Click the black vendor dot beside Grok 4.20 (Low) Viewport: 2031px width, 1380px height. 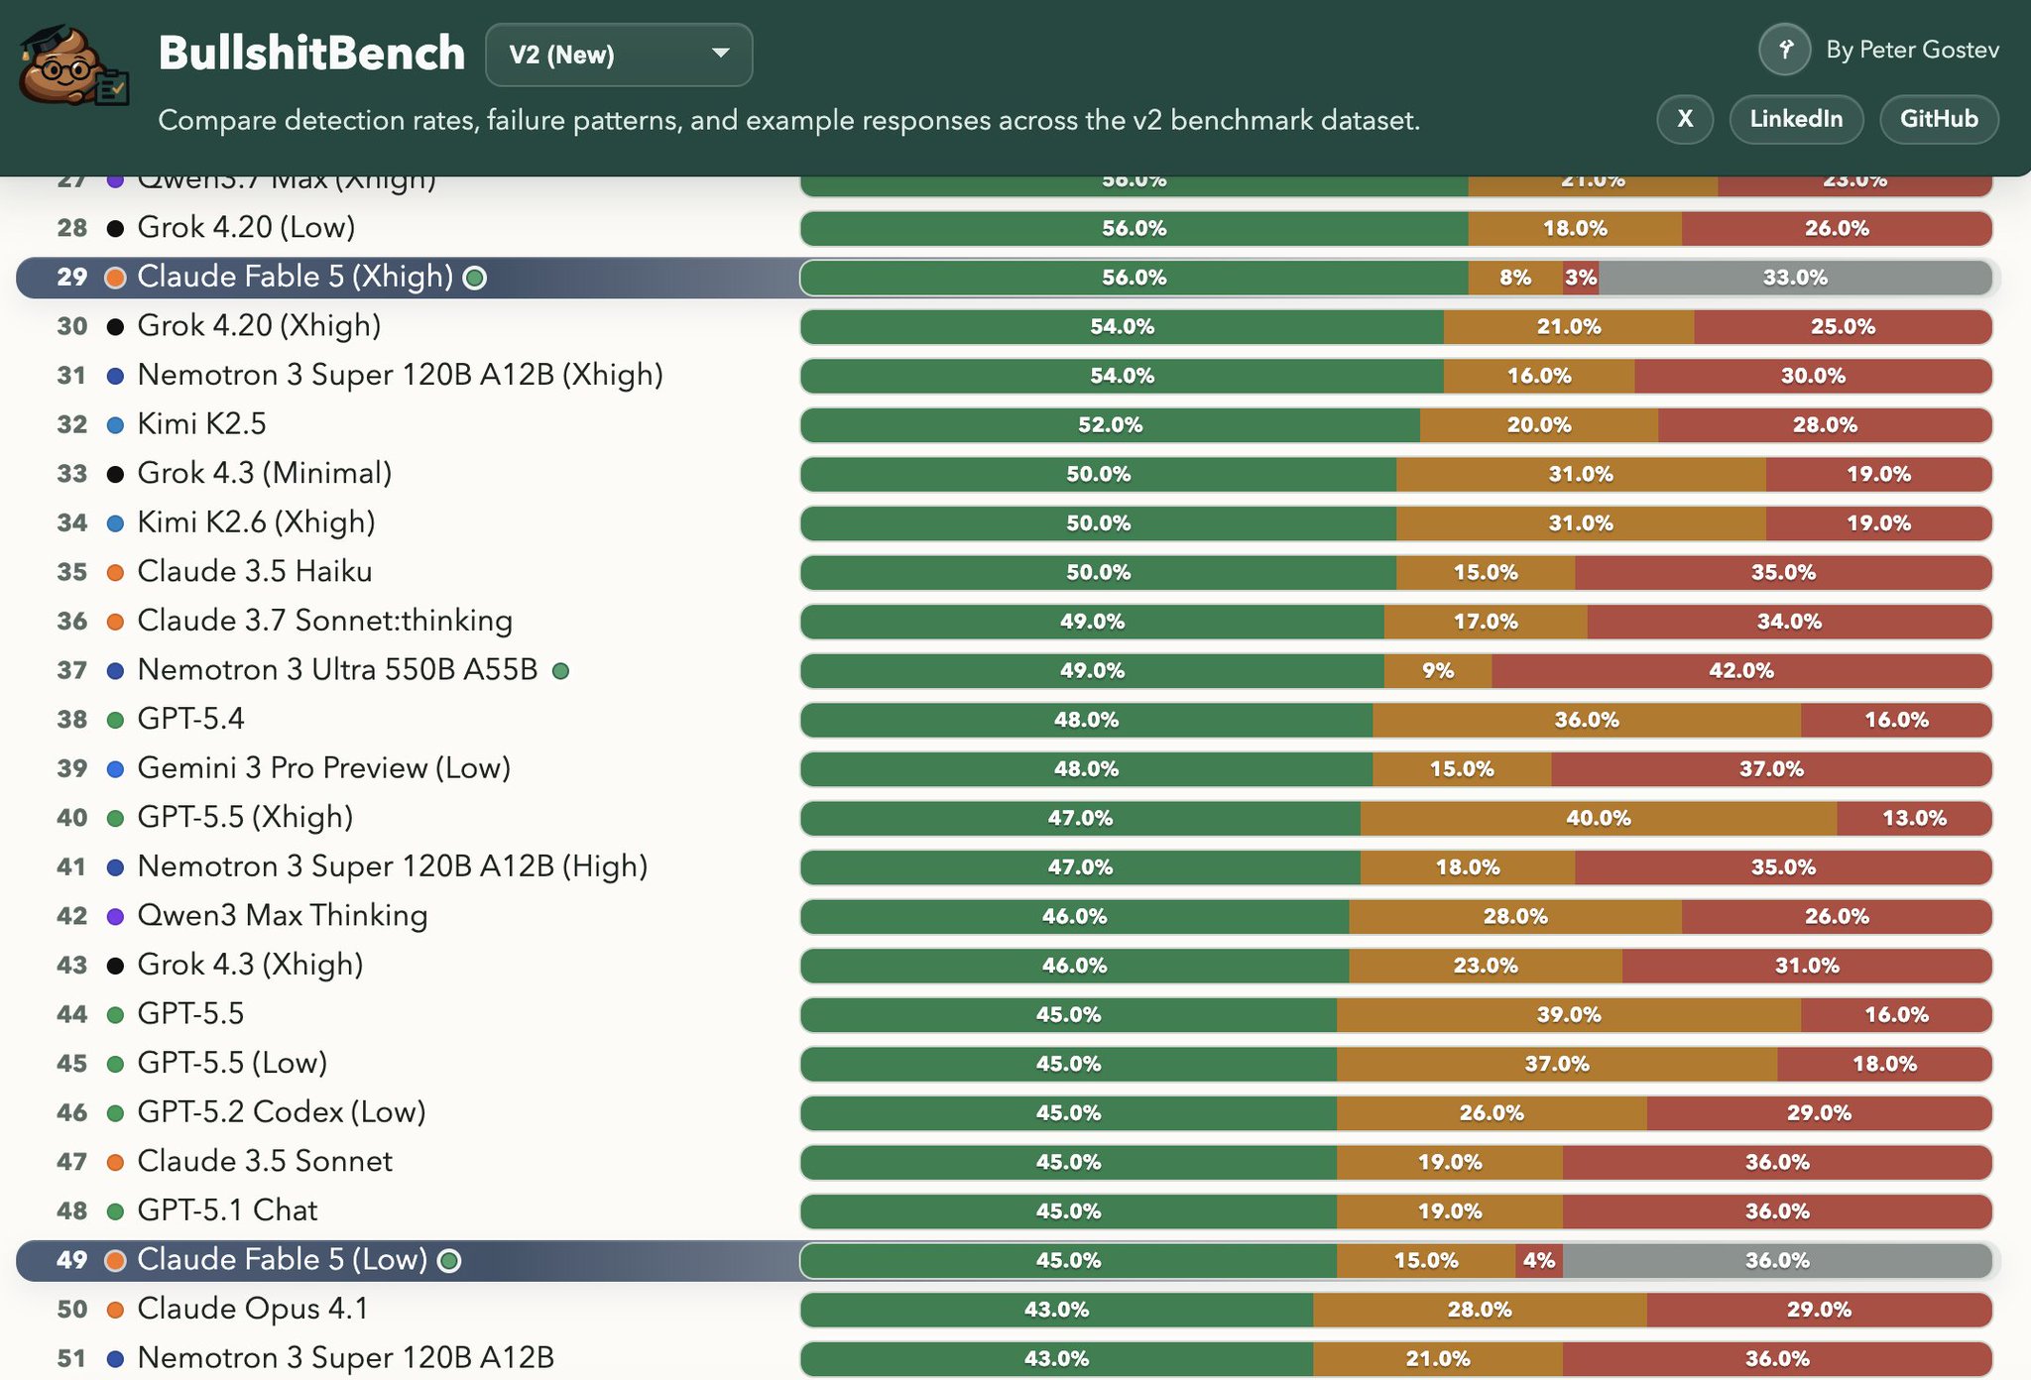(x=115, y=228)
